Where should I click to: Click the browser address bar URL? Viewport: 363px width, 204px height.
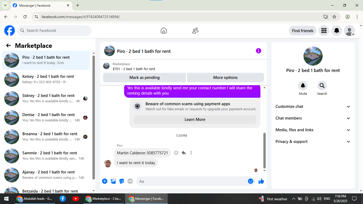(x=81, y=17)
